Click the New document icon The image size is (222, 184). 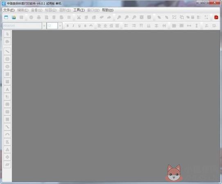[x=6, y=18]
